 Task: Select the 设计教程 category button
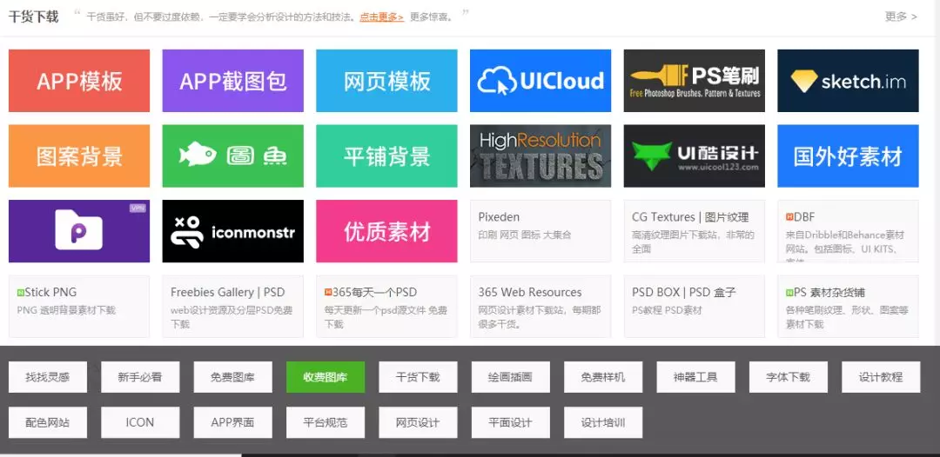[x=881, y=377]
